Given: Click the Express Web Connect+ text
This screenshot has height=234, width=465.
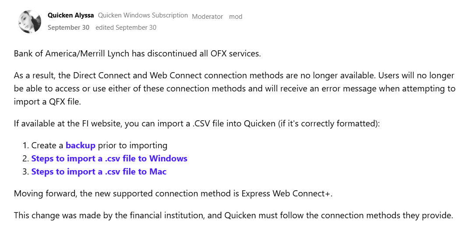Looking at the screenshot, I should [286, 193].
